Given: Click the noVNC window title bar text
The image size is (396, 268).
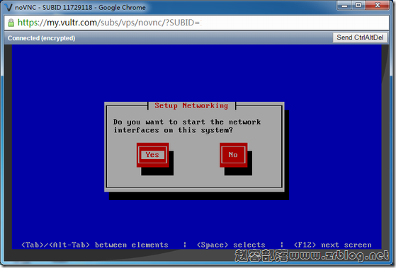Looking at the screenshot, I should click(80, 8).
